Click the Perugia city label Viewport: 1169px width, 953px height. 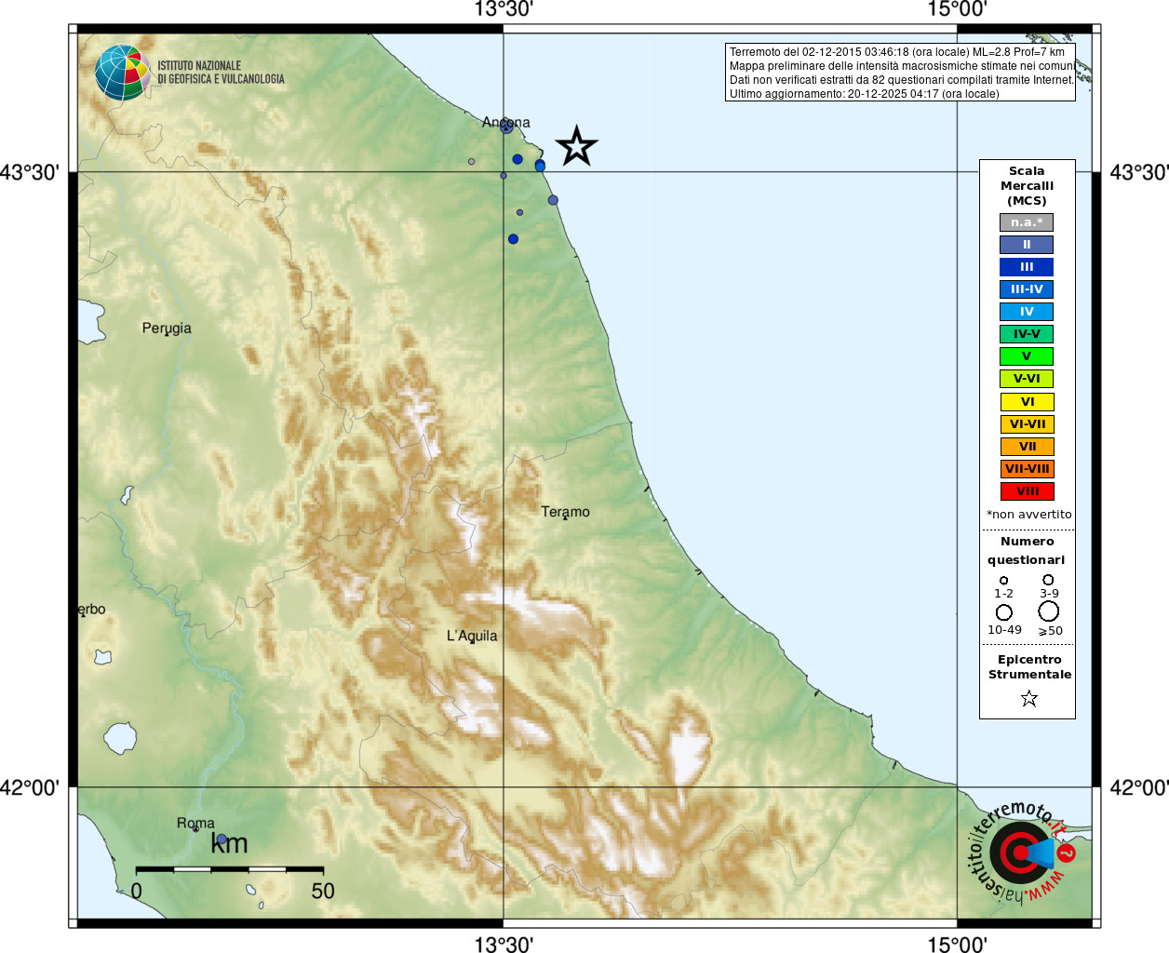tap(167, 329)
